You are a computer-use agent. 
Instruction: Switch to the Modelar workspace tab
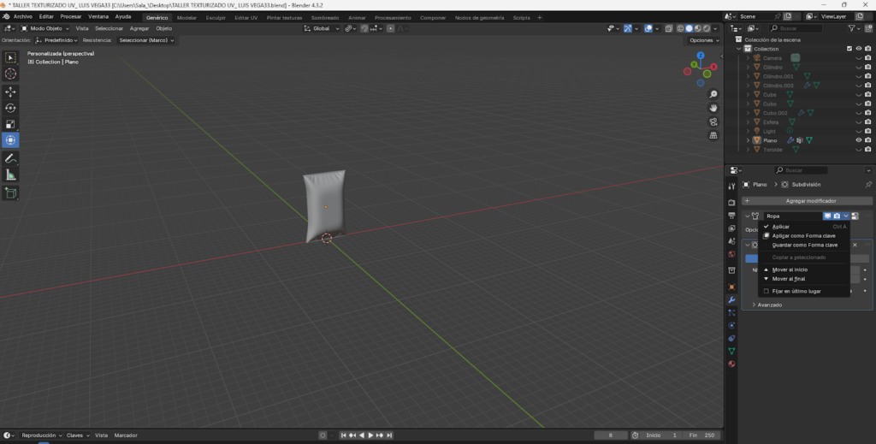[x=186, y=18]
